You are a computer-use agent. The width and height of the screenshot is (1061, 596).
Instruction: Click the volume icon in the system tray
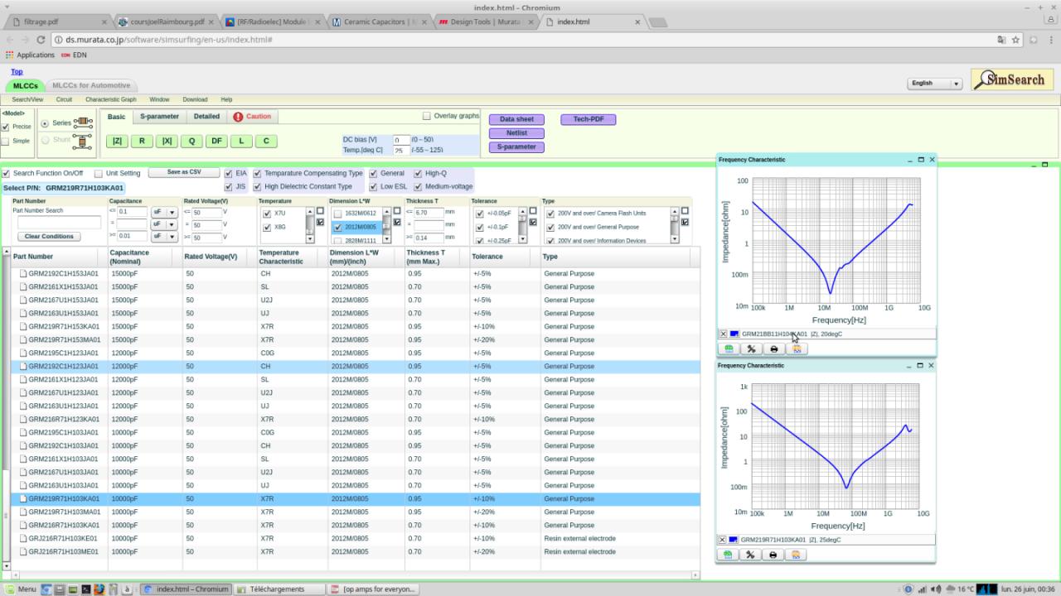pos(937,589)
